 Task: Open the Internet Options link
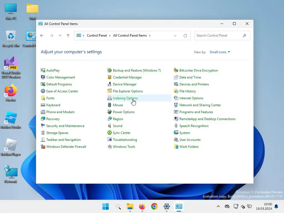pyautogui.click(x=191, y=98)
